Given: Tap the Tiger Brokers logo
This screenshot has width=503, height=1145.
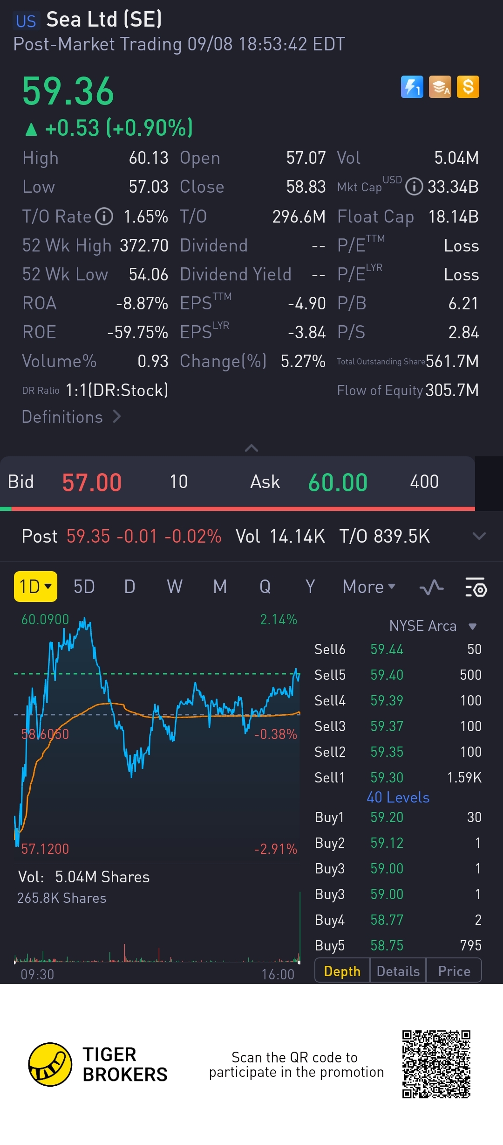Looking at the screenshot, I should (50, 1064).
